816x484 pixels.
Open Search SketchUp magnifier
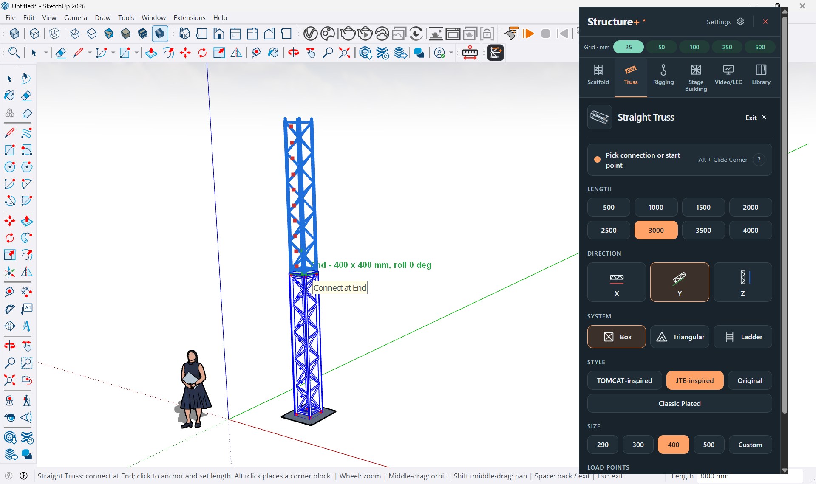[14, 53]
